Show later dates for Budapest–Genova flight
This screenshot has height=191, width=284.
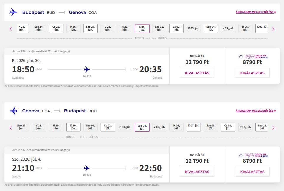click(273, 29)
